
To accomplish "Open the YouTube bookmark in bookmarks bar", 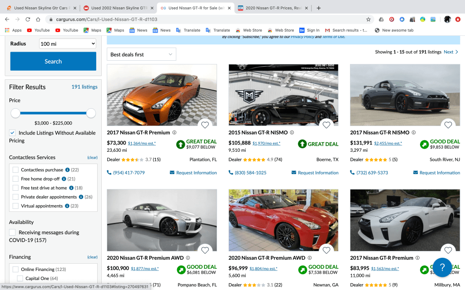I will point(38,30).
